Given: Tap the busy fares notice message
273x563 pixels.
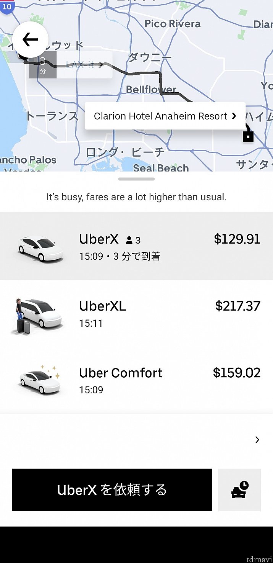Looking at the screenshot, I should click(136, 196).
